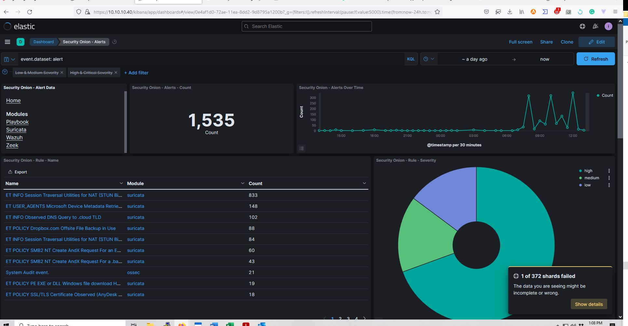Image resolution: width=628 pixels, height=326 pixels.
Task: Set start time '~ a day ago'
Action: click(x=474, y=59)
